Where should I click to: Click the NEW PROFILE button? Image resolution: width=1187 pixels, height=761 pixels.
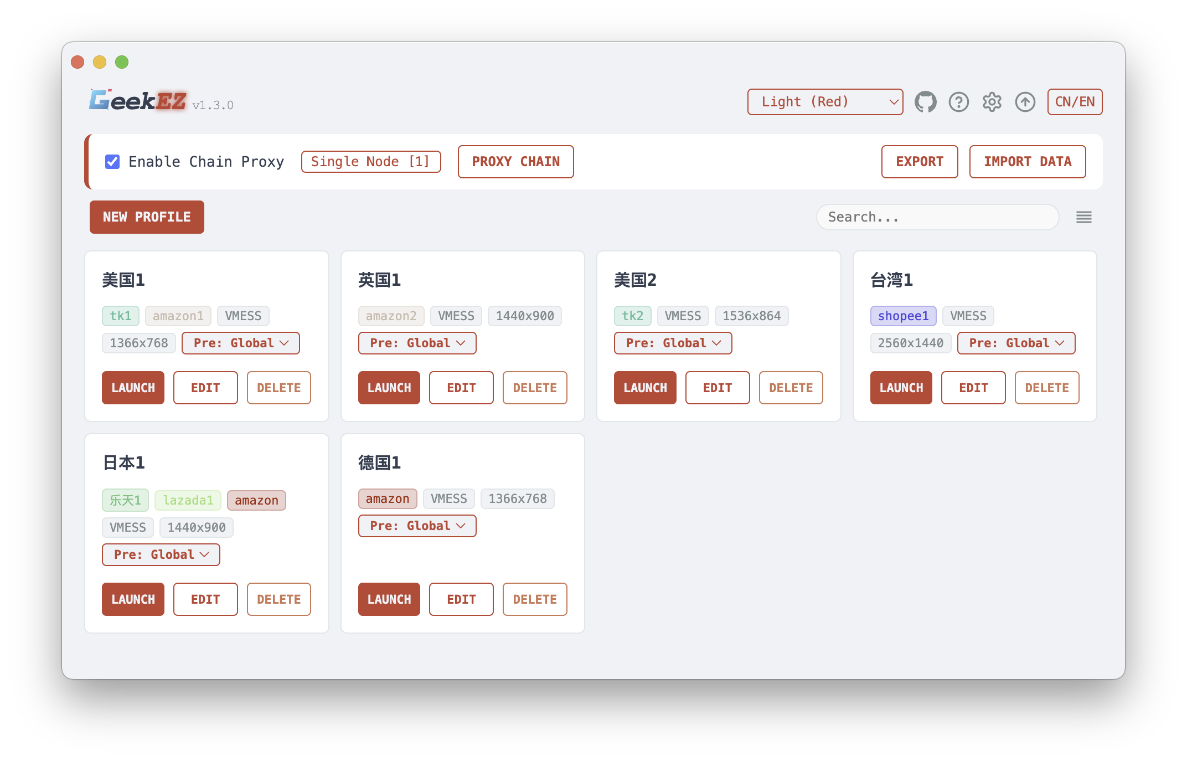[147, 217]
